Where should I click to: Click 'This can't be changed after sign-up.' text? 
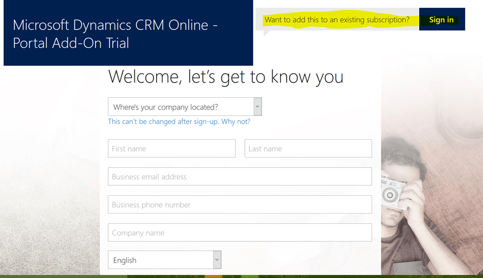click(164, 122)
